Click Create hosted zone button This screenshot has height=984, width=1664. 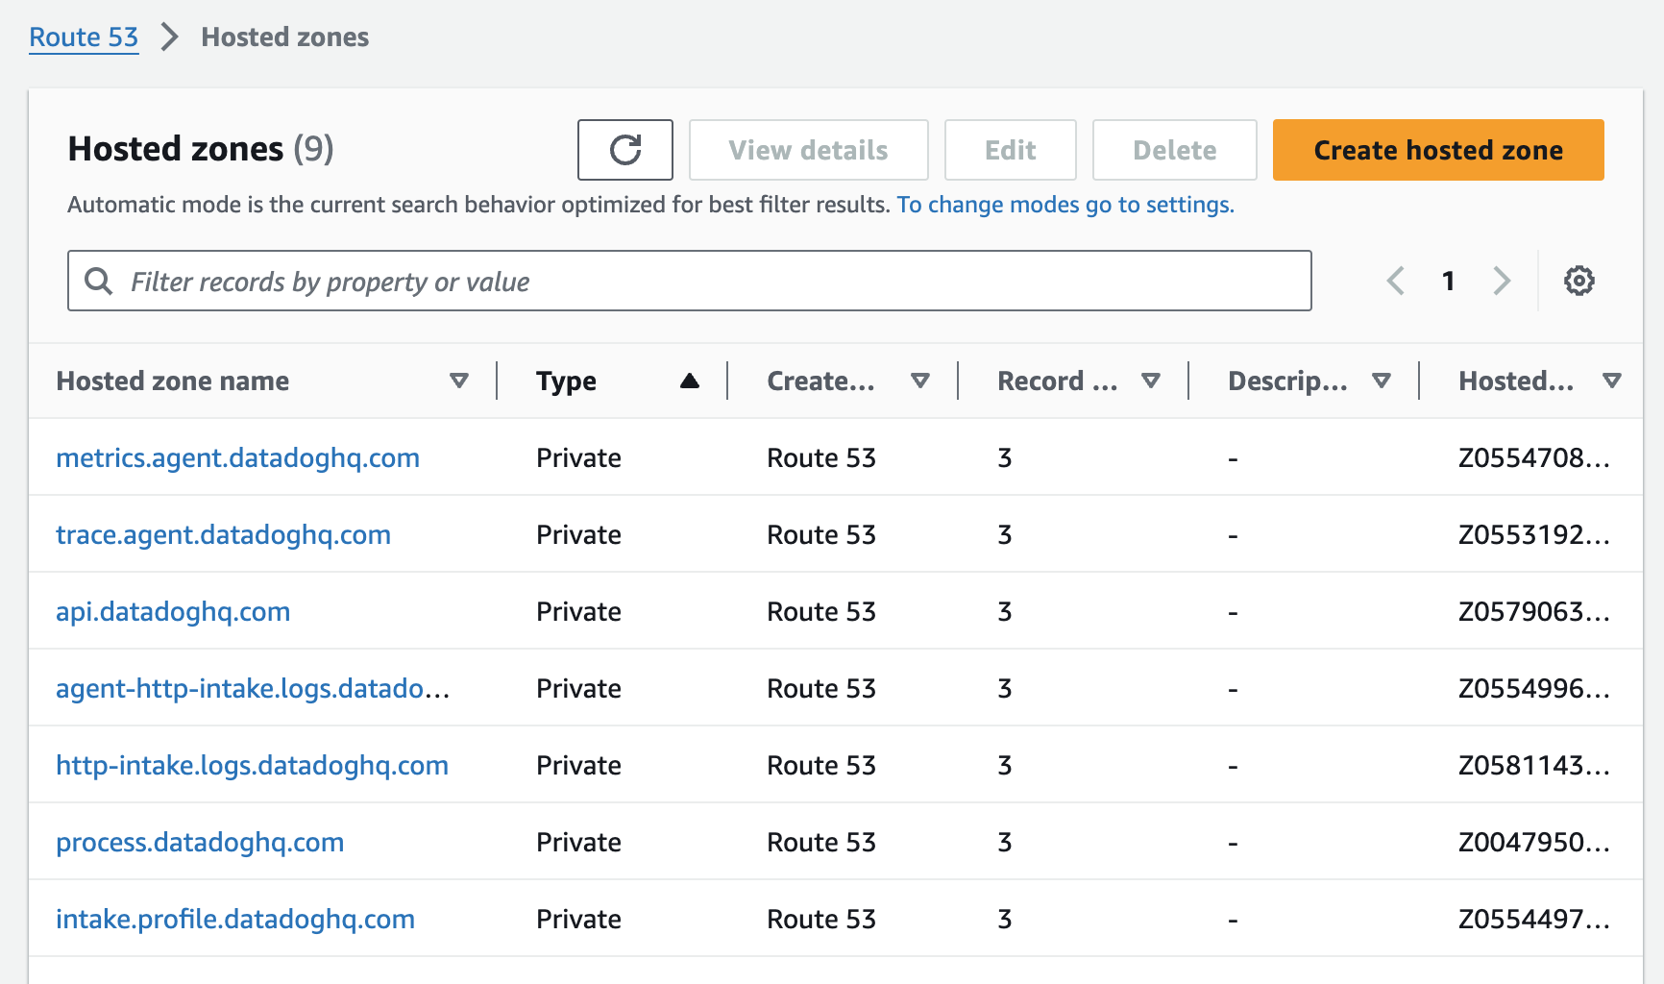[1438, 150]
